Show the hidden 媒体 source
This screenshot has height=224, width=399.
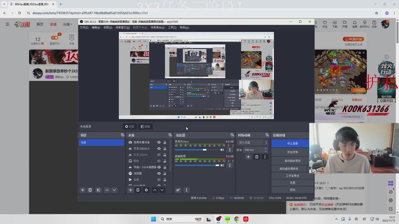(x=159, y=180)
